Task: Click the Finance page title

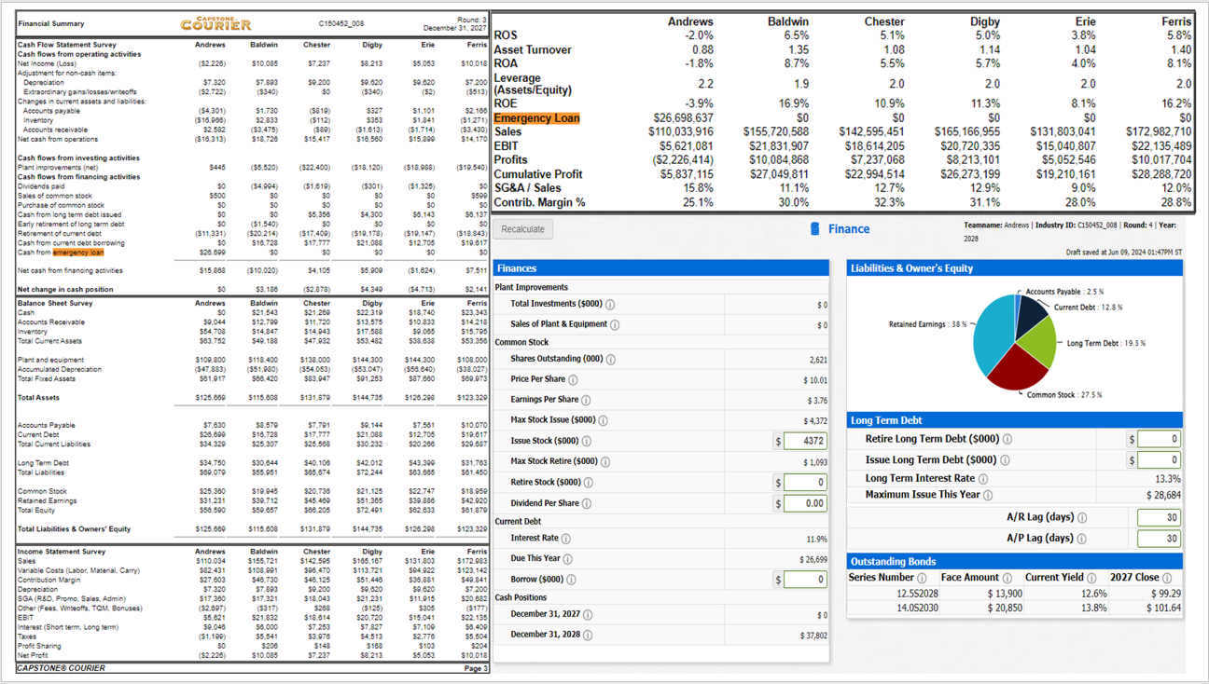Action: [849, 229]
